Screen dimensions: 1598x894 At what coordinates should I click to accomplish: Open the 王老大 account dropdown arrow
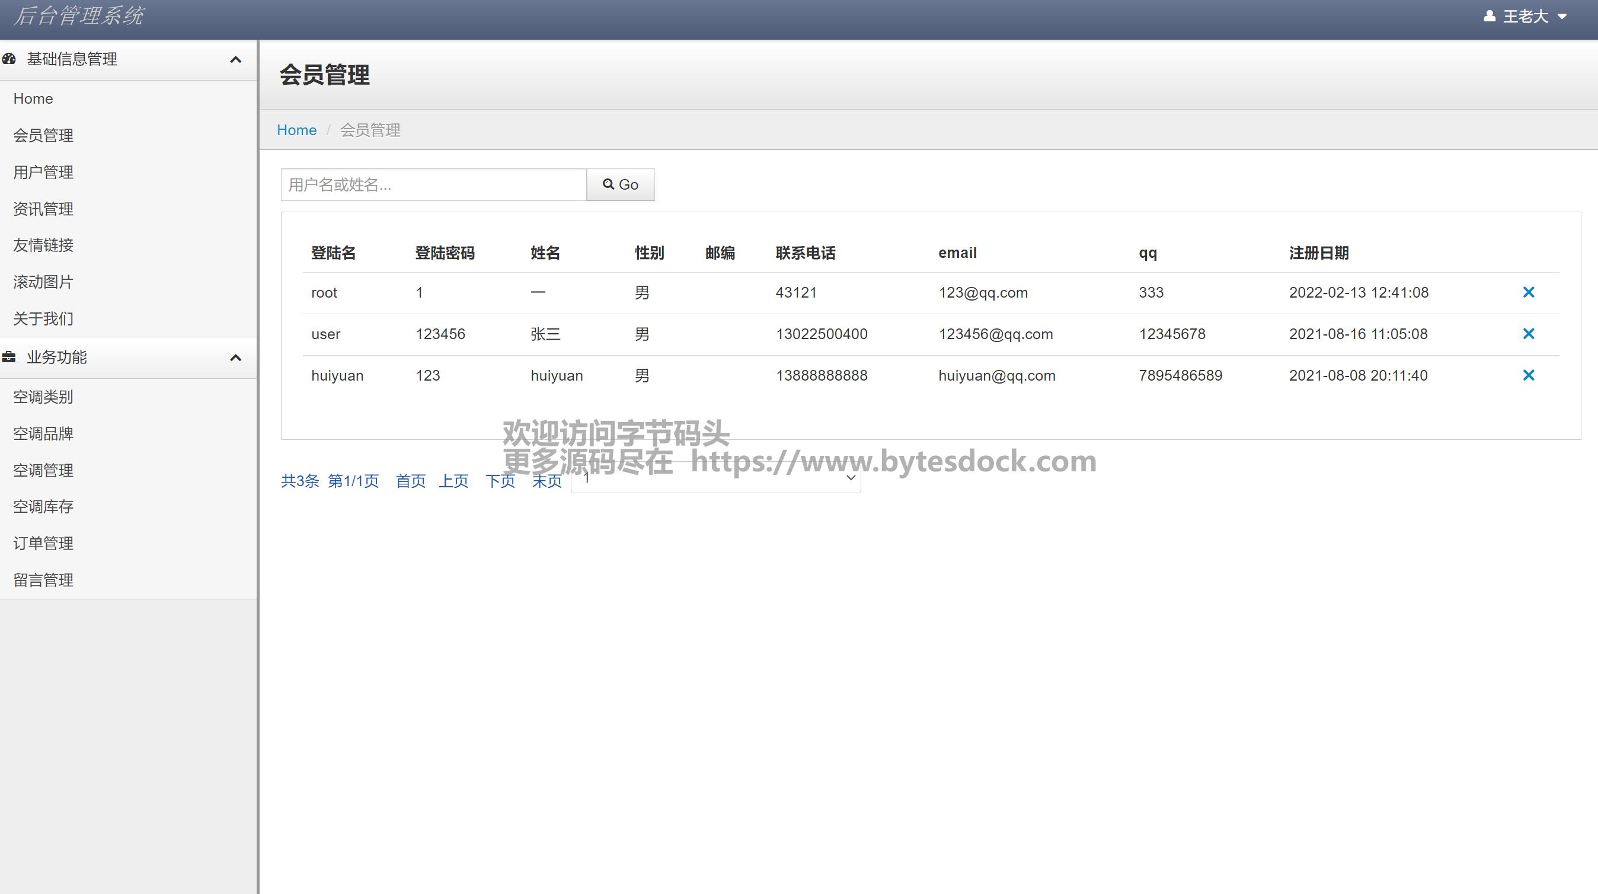pyautogui.click(x=1562, y=17)
